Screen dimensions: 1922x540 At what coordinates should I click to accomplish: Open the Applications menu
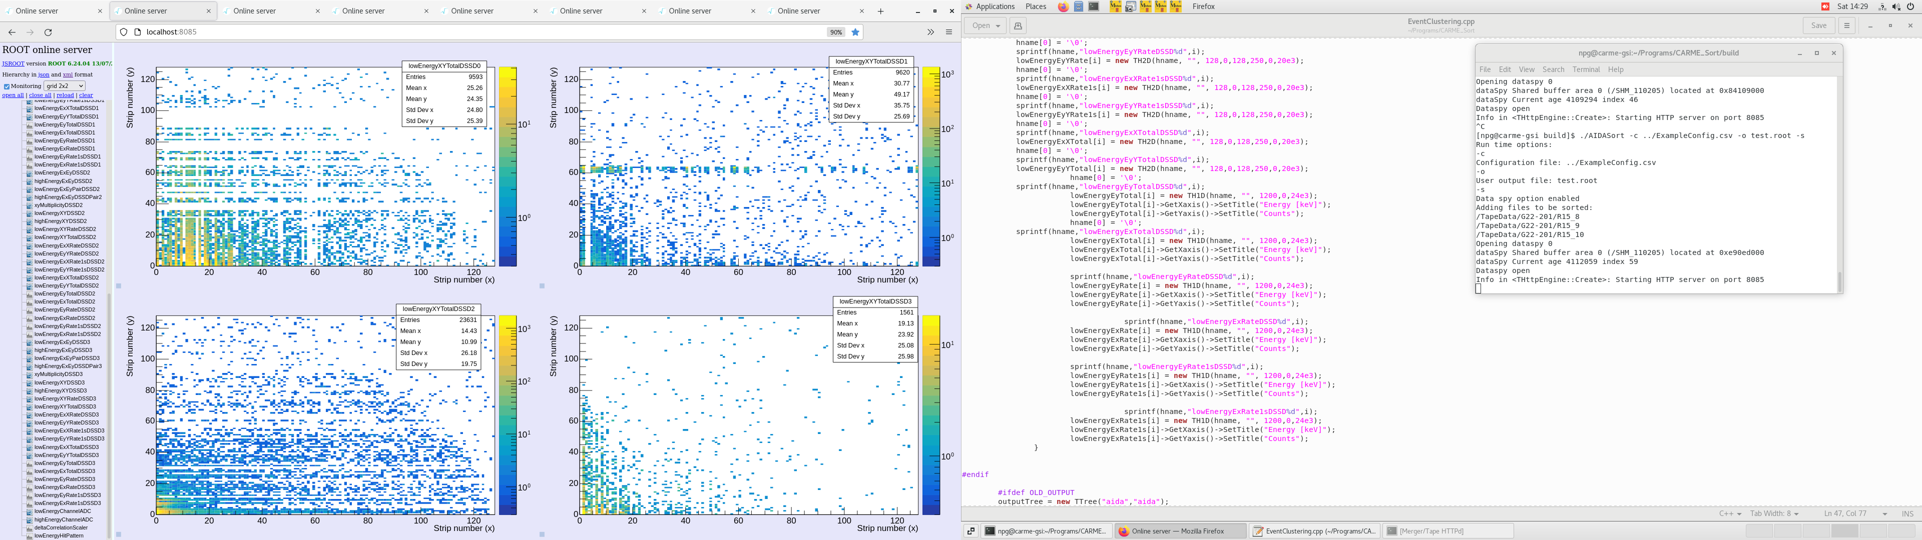tap(995, 6)
